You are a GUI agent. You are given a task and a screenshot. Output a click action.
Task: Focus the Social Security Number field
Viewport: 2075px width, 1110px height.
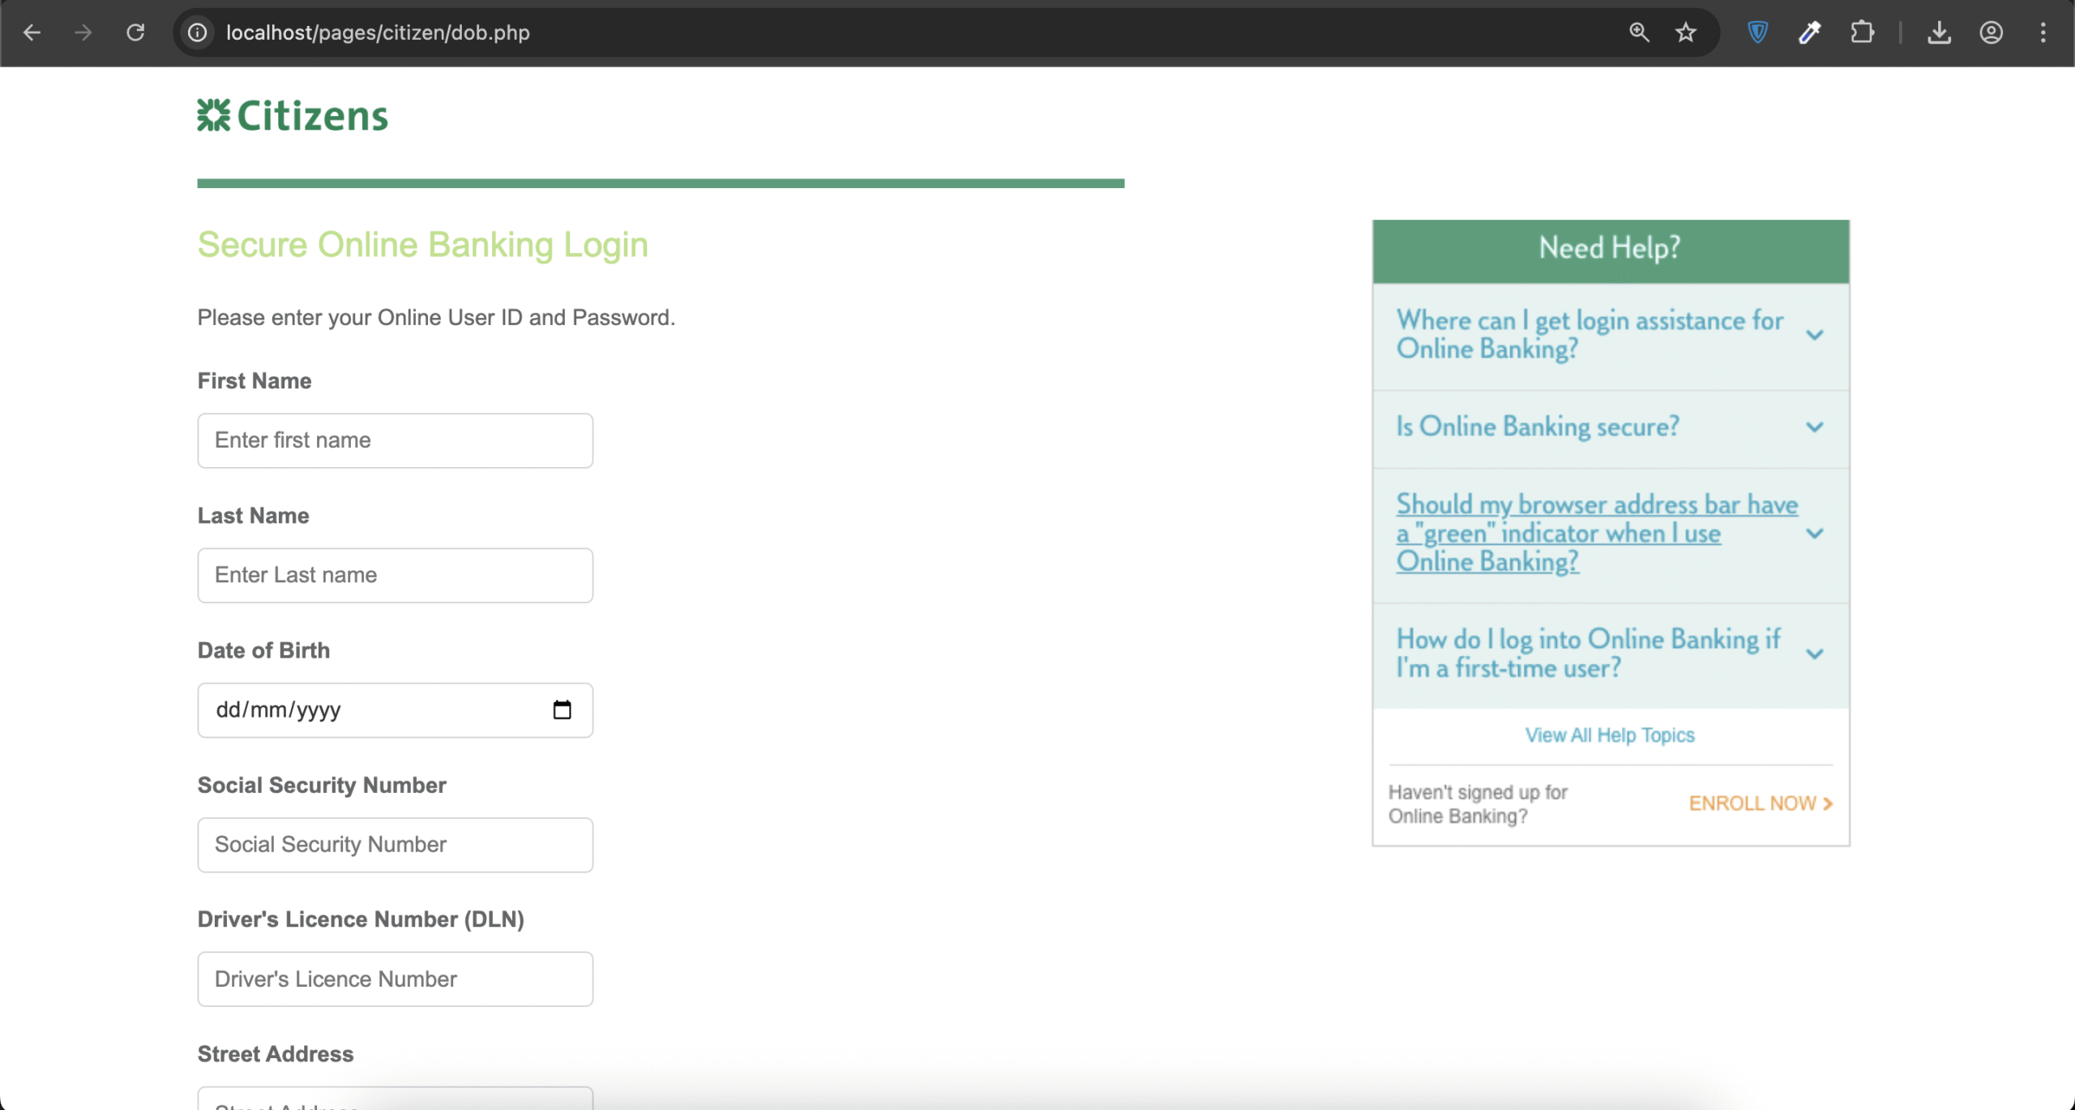396,845
